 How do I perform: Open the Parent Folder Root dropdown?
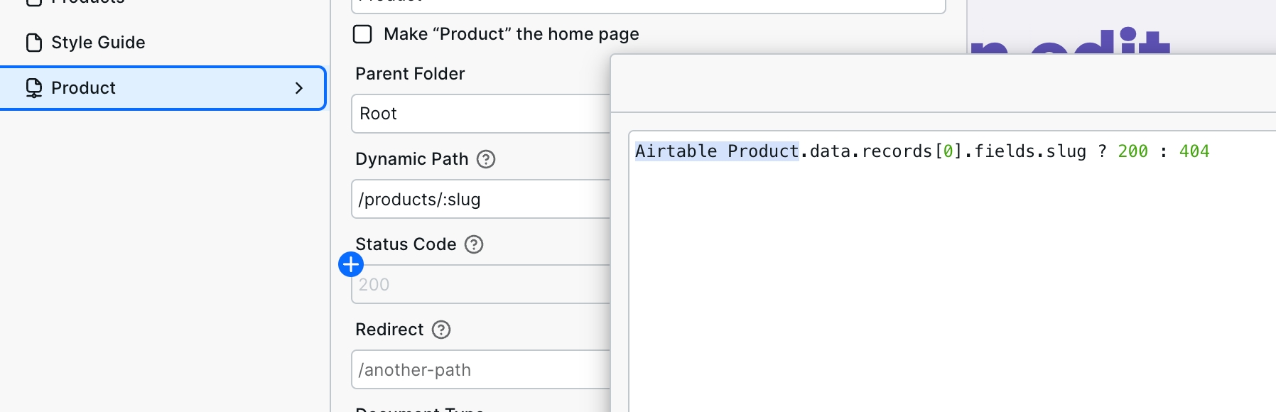point(481,114)
